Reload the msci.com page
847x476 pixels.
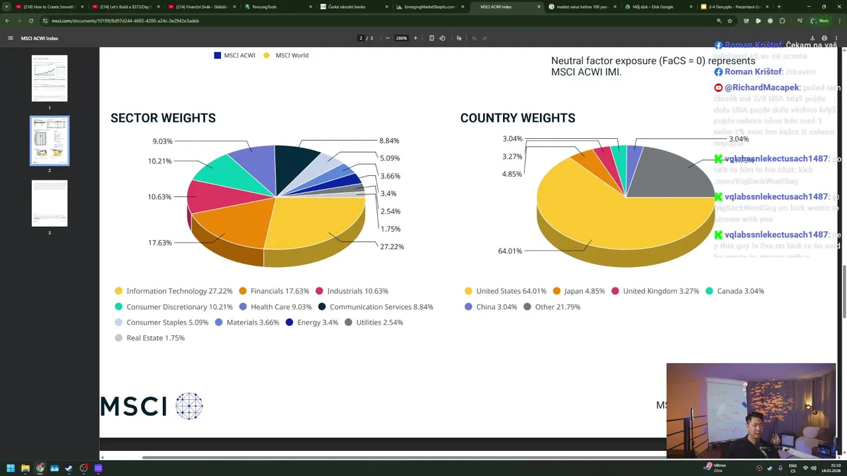tap(30, 20)
